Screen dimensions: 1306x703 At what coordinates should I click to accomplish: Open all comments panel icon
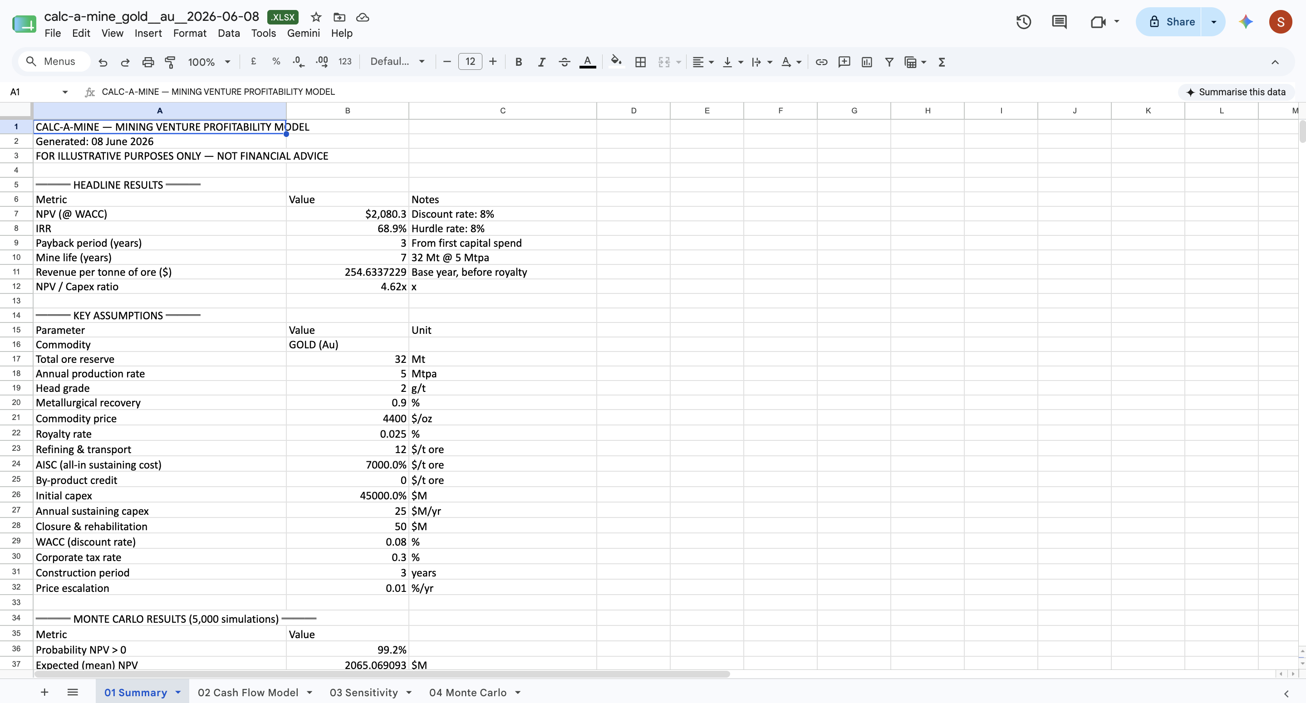click(1059, 22)
